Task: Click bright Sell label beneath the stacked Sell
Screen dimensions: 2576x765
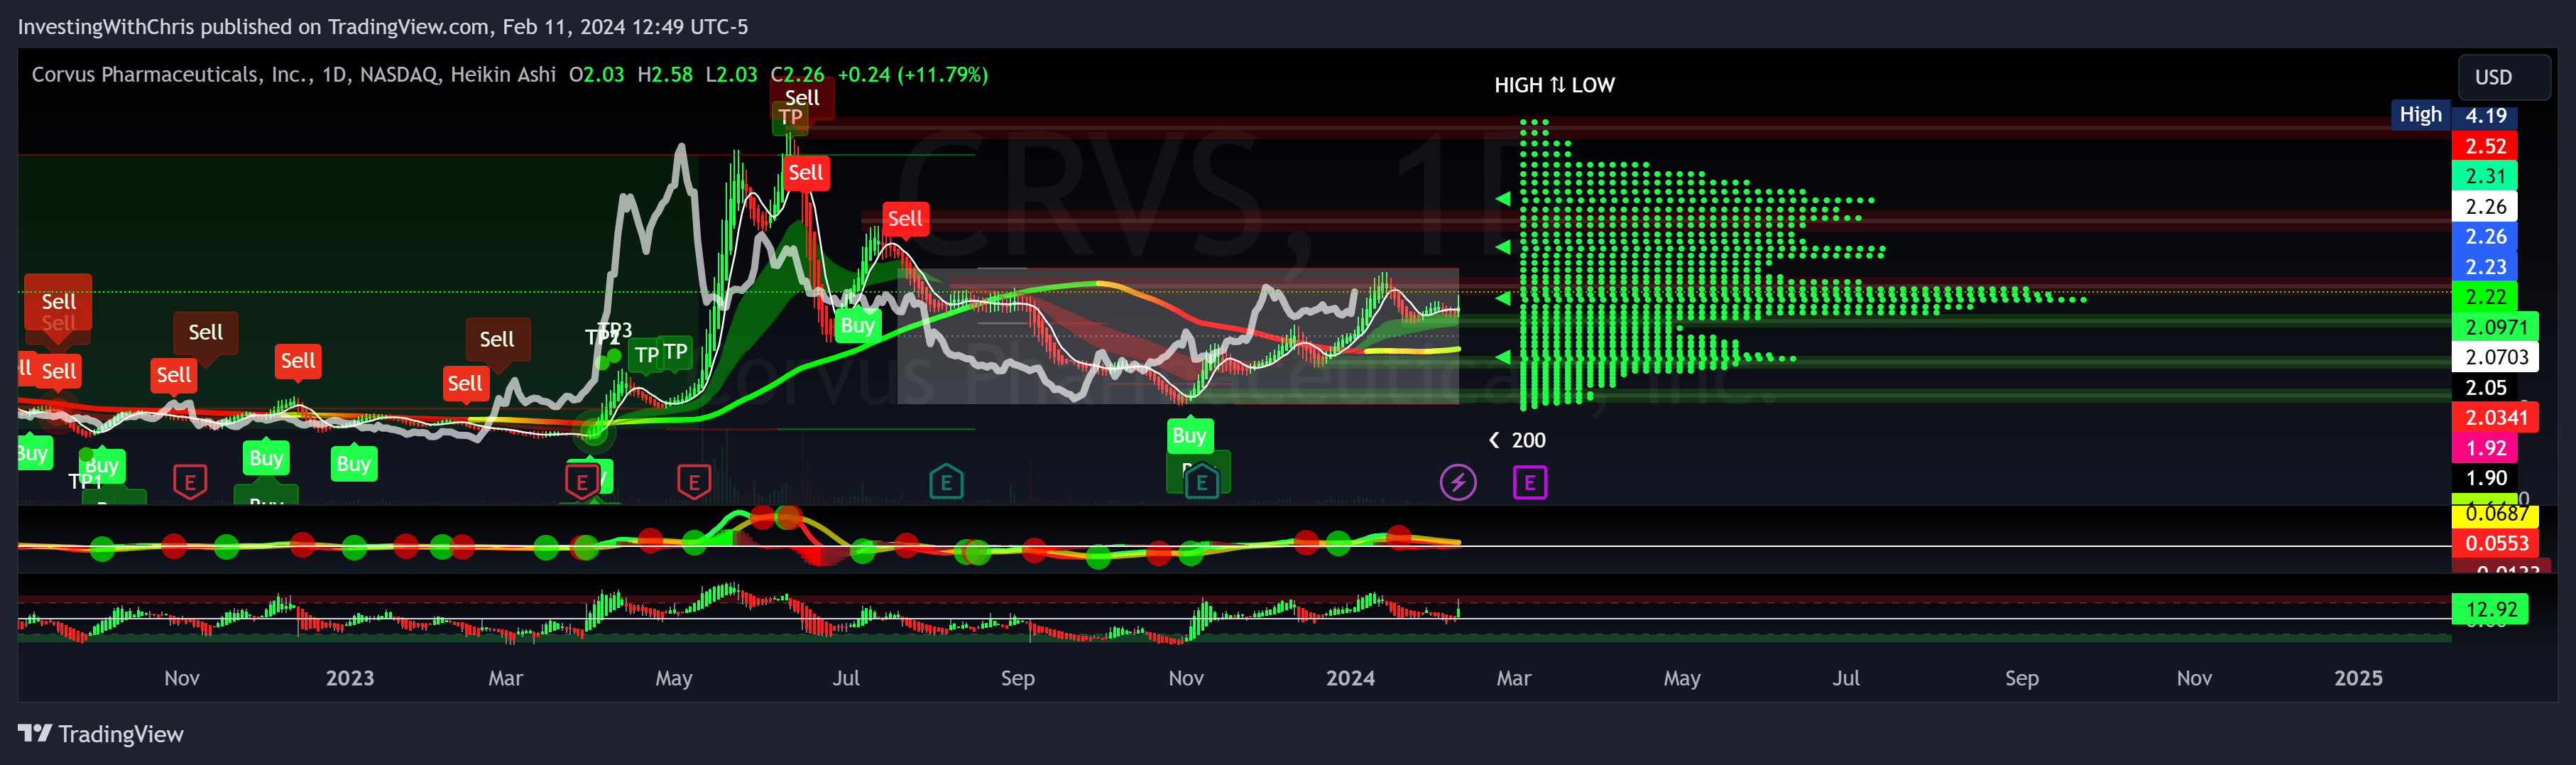Action: point(59,371)
